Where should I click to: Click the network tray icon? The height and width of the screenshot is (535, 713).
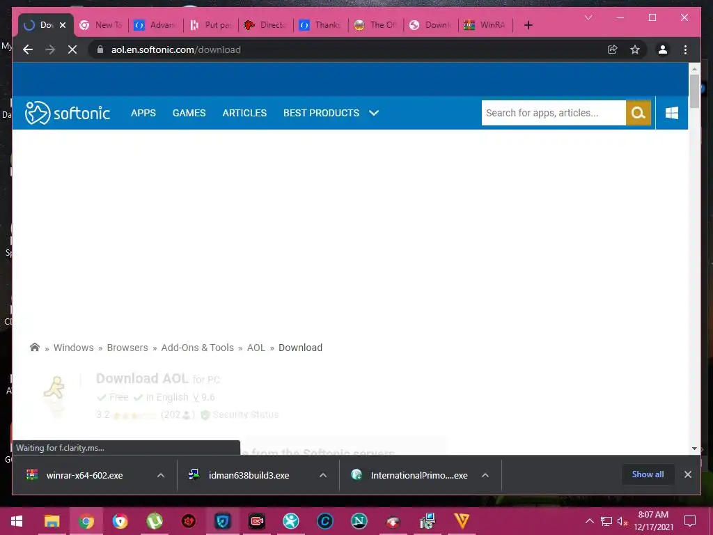click(606, 521)
